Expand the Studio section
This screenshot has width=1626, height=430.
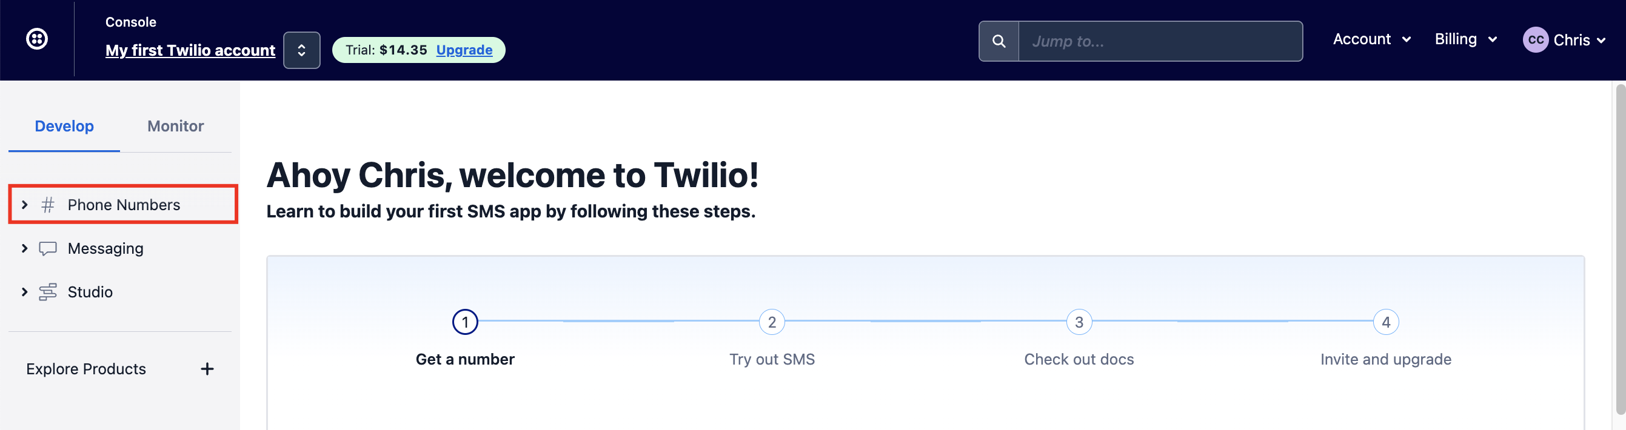coord(25,291)
